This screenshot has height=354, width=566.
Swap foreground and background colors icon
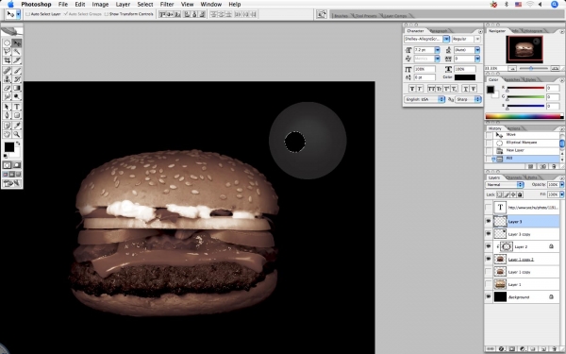click(18, 143)
